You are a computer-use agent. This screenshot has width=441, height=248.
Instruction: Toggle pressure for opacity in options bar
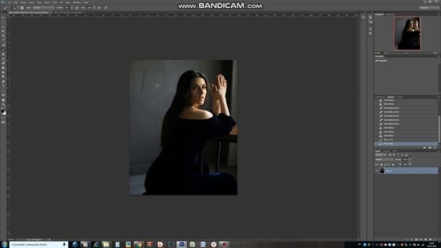[76, 8]
